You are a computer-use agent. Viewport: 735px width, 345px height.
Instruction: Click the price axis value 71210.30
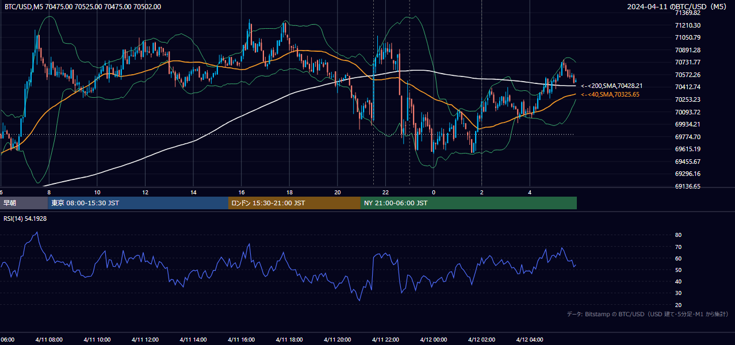687,25
